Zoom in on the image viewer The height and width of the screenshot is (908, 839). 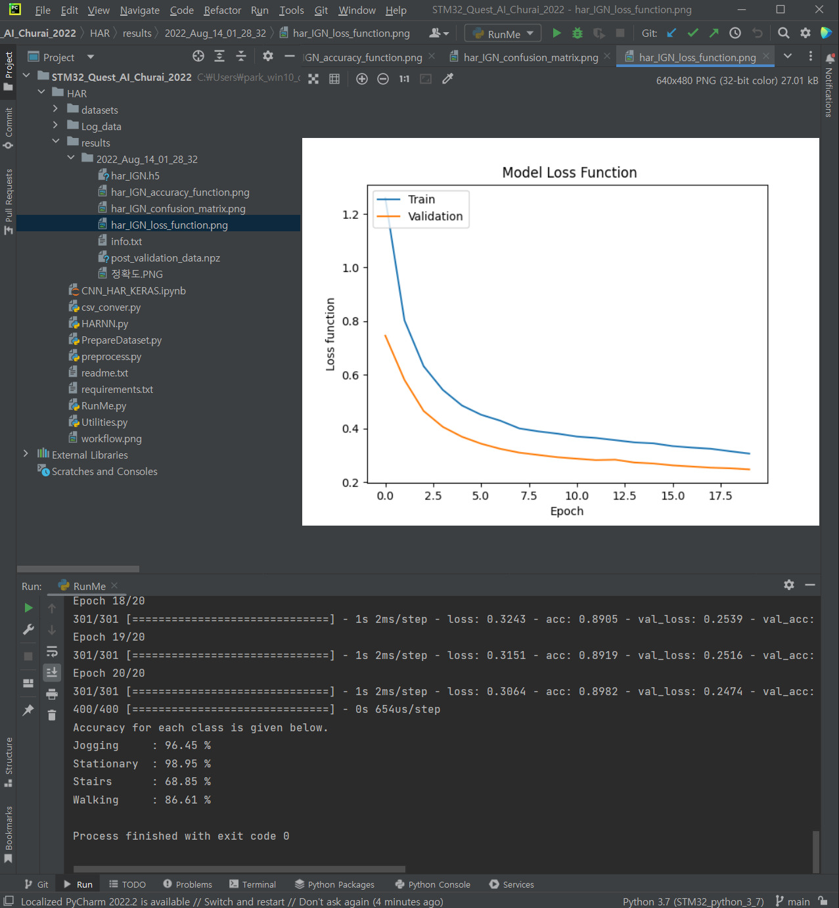[362, 79]
